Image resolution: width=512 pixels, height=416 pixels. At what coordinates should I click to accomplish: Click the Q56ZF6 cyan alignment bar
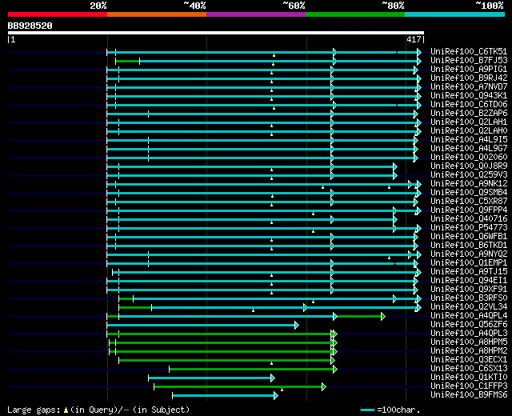[x=202, y=326]
